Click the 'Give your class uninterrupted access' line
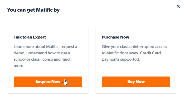Image resolution: width=184 pixels, height=100 pixels. point(134,47)
